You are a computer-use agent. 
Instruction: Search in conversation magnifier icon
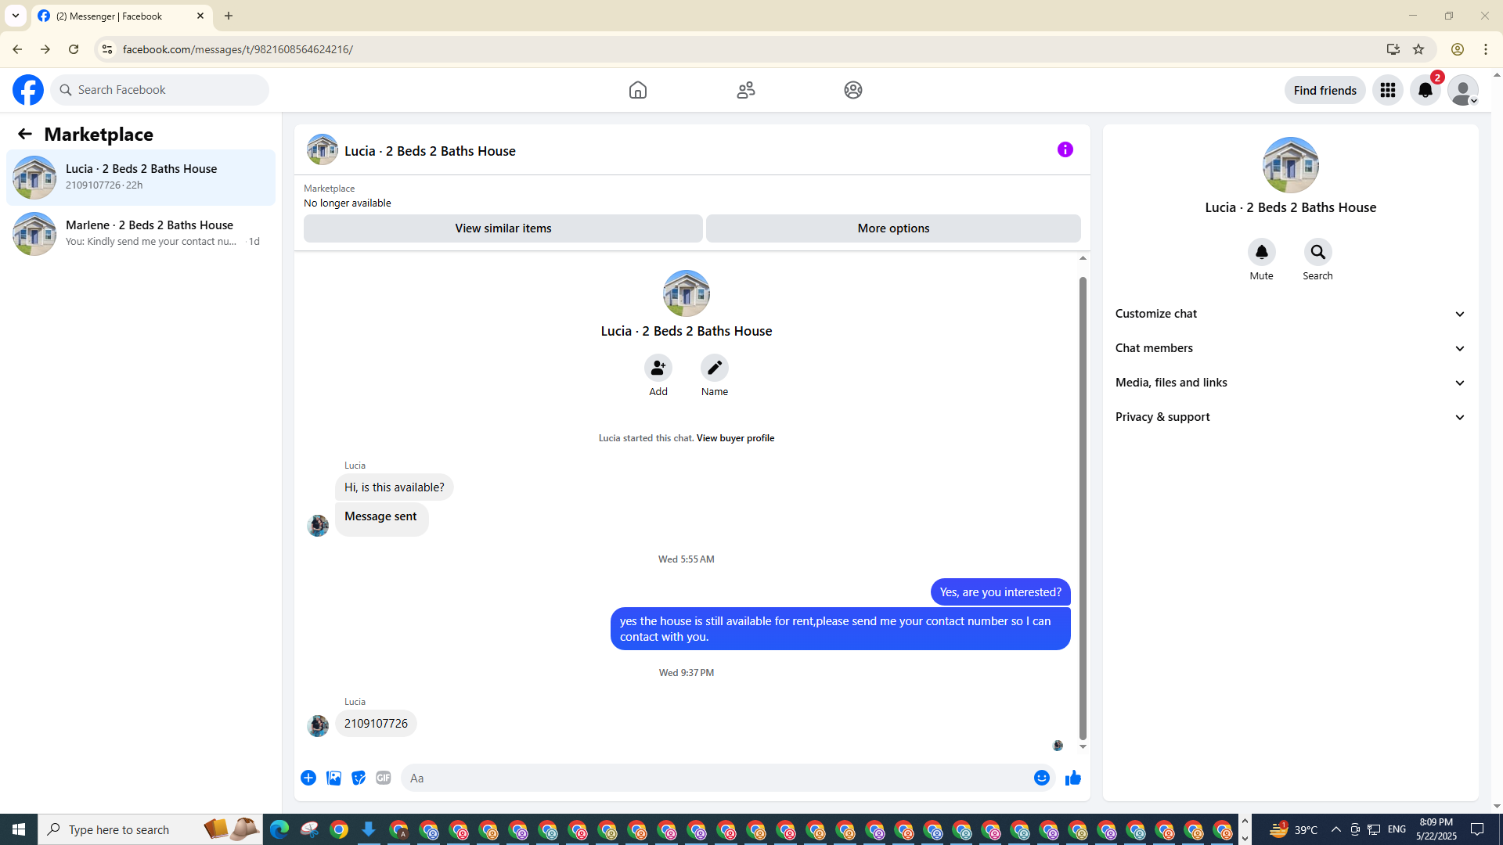(x=1318, y=252)
